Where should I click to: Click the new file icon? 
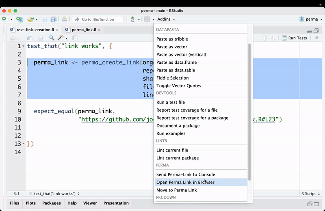coord(4,19)
